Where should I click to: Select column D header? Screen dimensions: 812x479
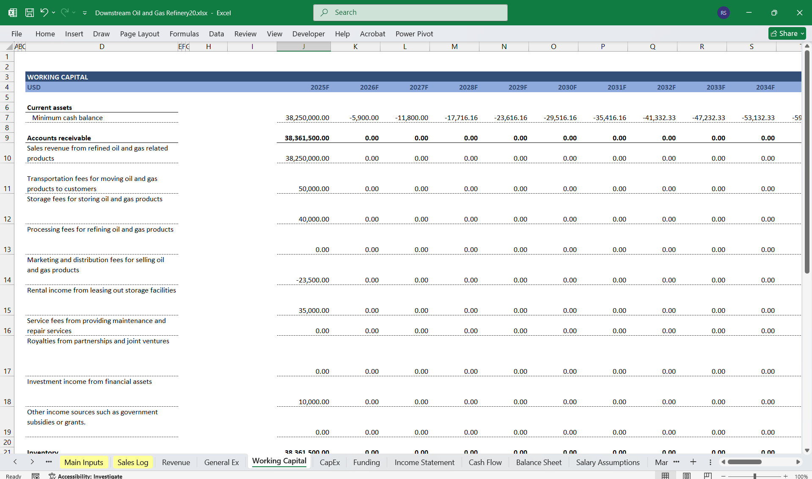pos(102,47)
